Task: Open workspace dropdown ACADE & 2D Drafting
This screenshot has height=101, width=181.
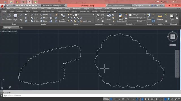Action: click(x=53, y=6)
